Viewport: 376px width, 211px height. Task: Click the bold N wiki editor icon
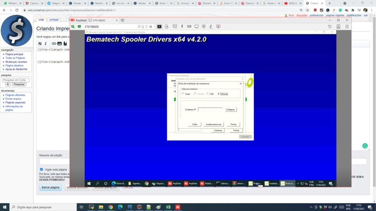[x=40, y=44]
